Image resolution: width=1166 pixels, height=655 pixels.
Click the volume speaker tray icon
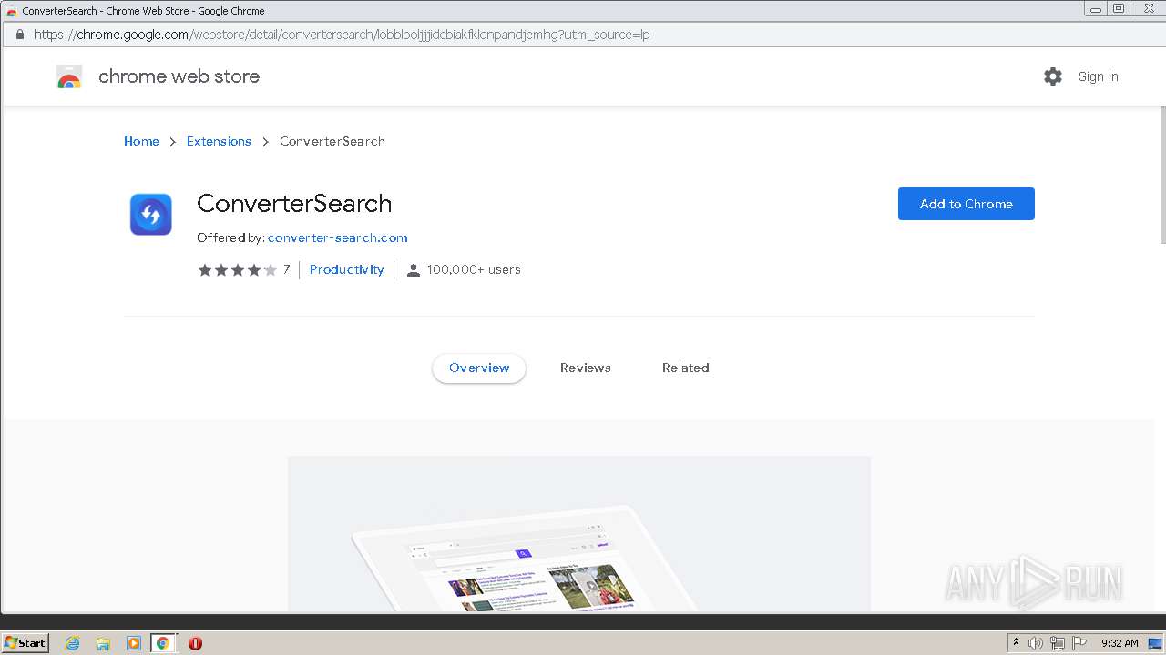[x=1036, y=643]
